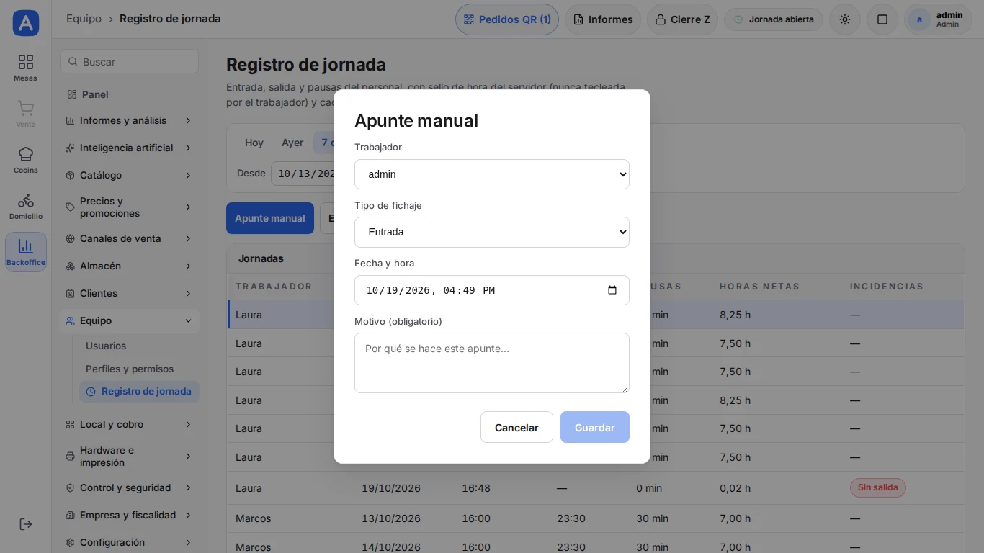Viewport: 984px width, 553px height.
Task: Open the Trabajador dropdown
Action: [492, 174]
